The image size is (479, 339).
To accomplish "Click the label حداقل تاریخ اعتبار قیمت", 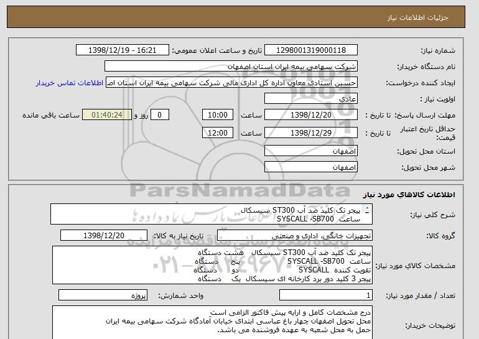I will click(428, 133).
